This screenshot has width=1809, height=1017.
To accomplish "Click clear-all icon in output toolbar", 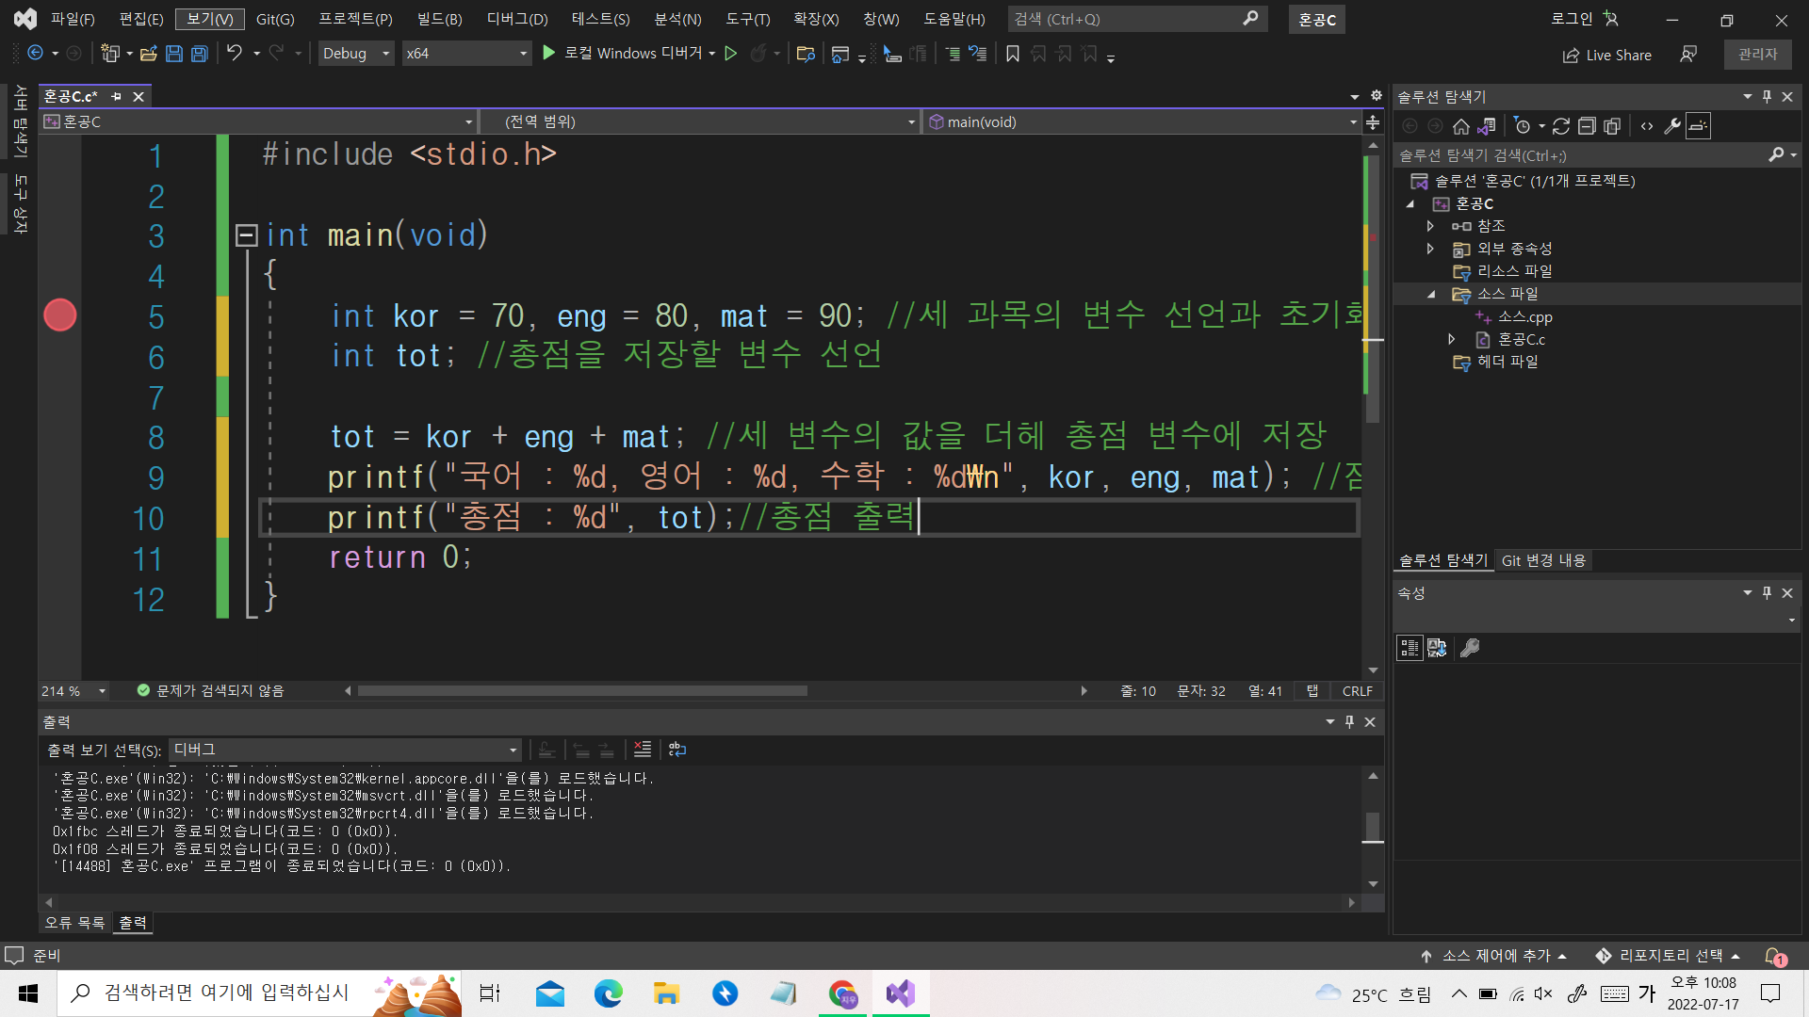I will 643,750.
